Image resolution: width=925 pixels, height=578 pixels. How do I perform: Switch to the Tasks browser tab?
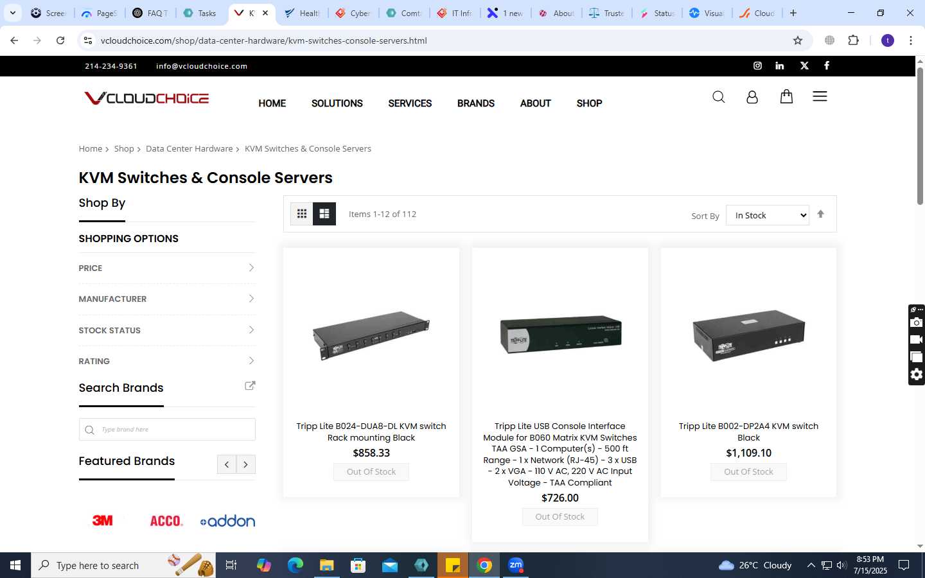pos(201,13)
